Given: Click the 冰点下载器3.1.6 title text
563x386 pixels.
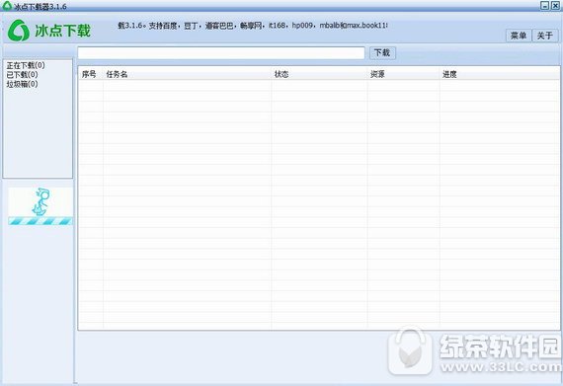Looking at the screenshot, I should tap(40, 7).
